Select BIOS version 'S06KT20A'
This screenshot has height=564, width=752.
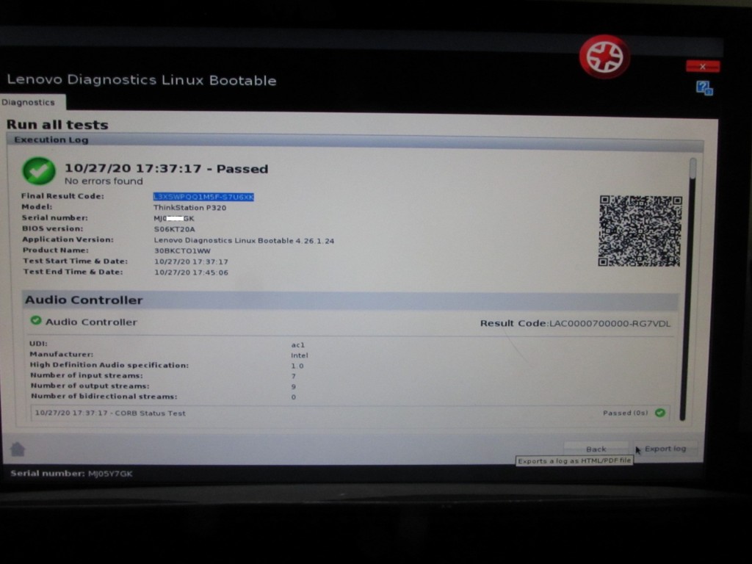point(174,229)
